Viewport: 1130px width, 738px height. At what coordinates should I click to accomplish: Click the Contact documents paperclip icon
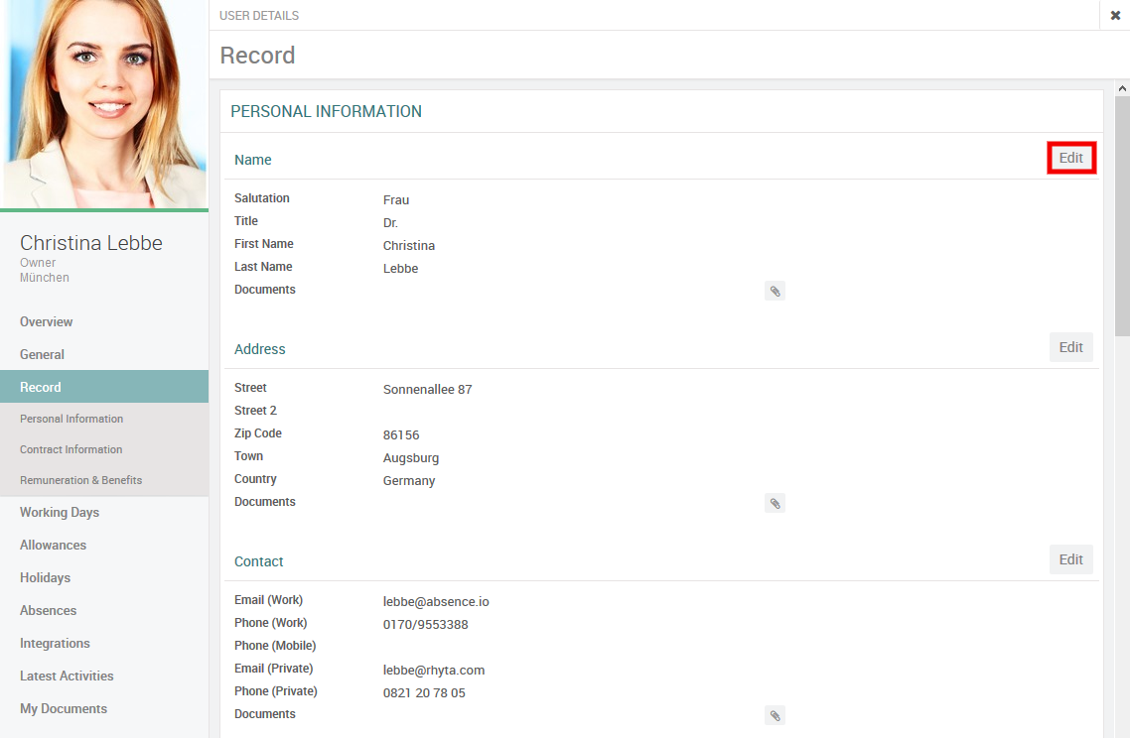775,715
